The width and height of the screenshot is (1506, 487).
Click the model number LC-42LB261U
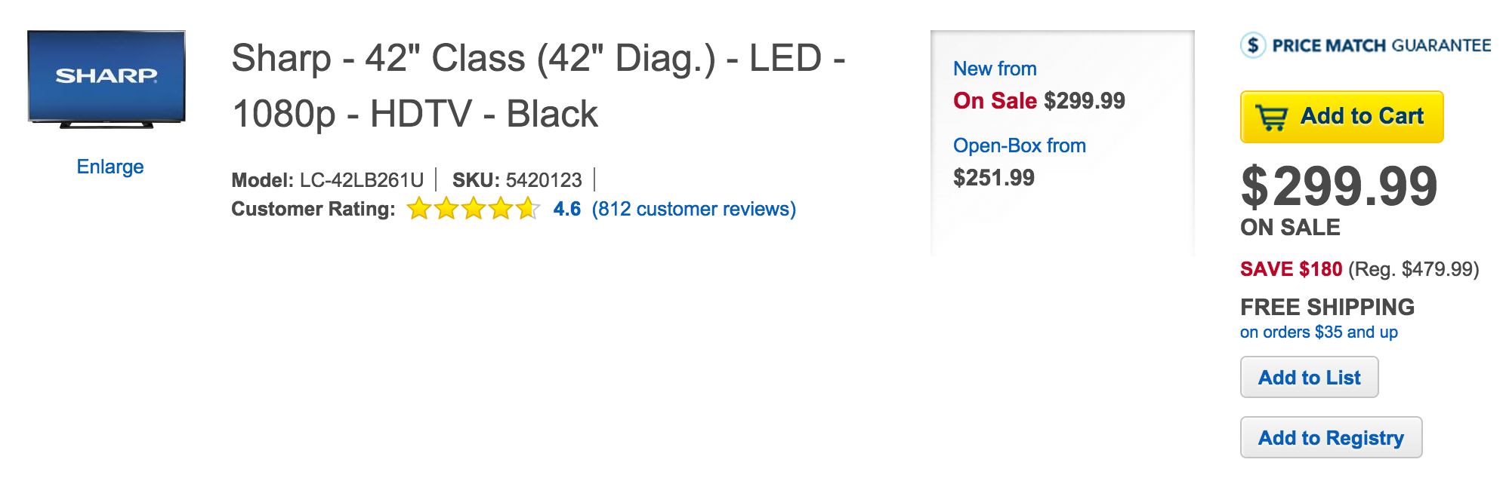pos(361,180)
